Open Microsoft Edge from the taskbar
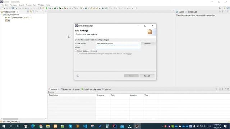The width and height of the screenshot is (230, 129). 33,126
